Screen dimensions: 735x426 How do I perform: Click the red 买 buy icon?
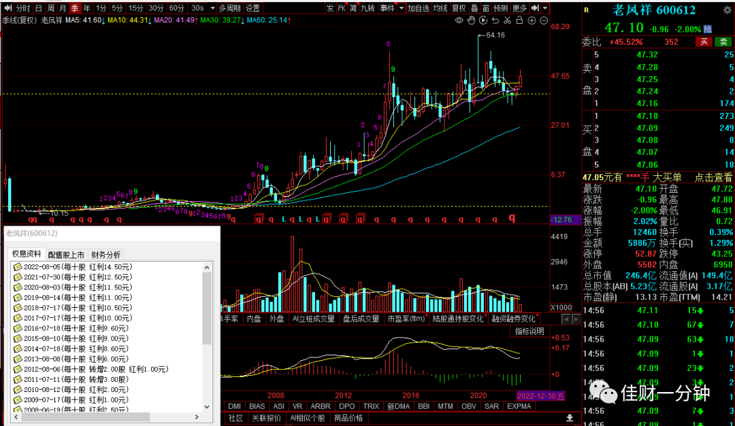click(x=704, y=41)
